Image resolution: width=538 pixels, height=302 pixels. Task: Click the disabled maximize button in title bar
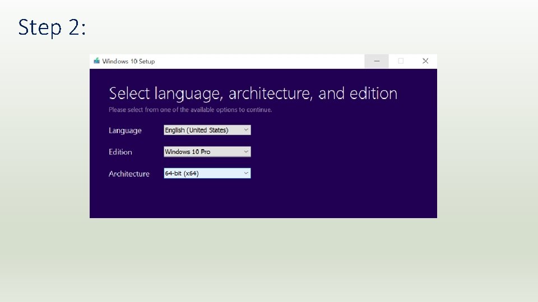coord(401,62)
